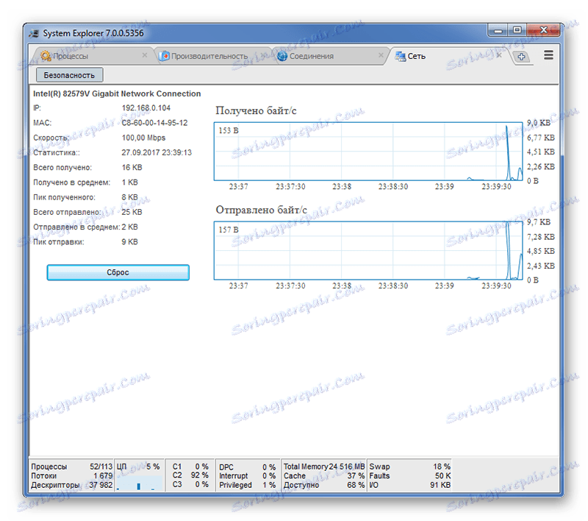This screenshot has height=521, width=588.
Task: Close the Сеть tab with its x
Action: 498,55
